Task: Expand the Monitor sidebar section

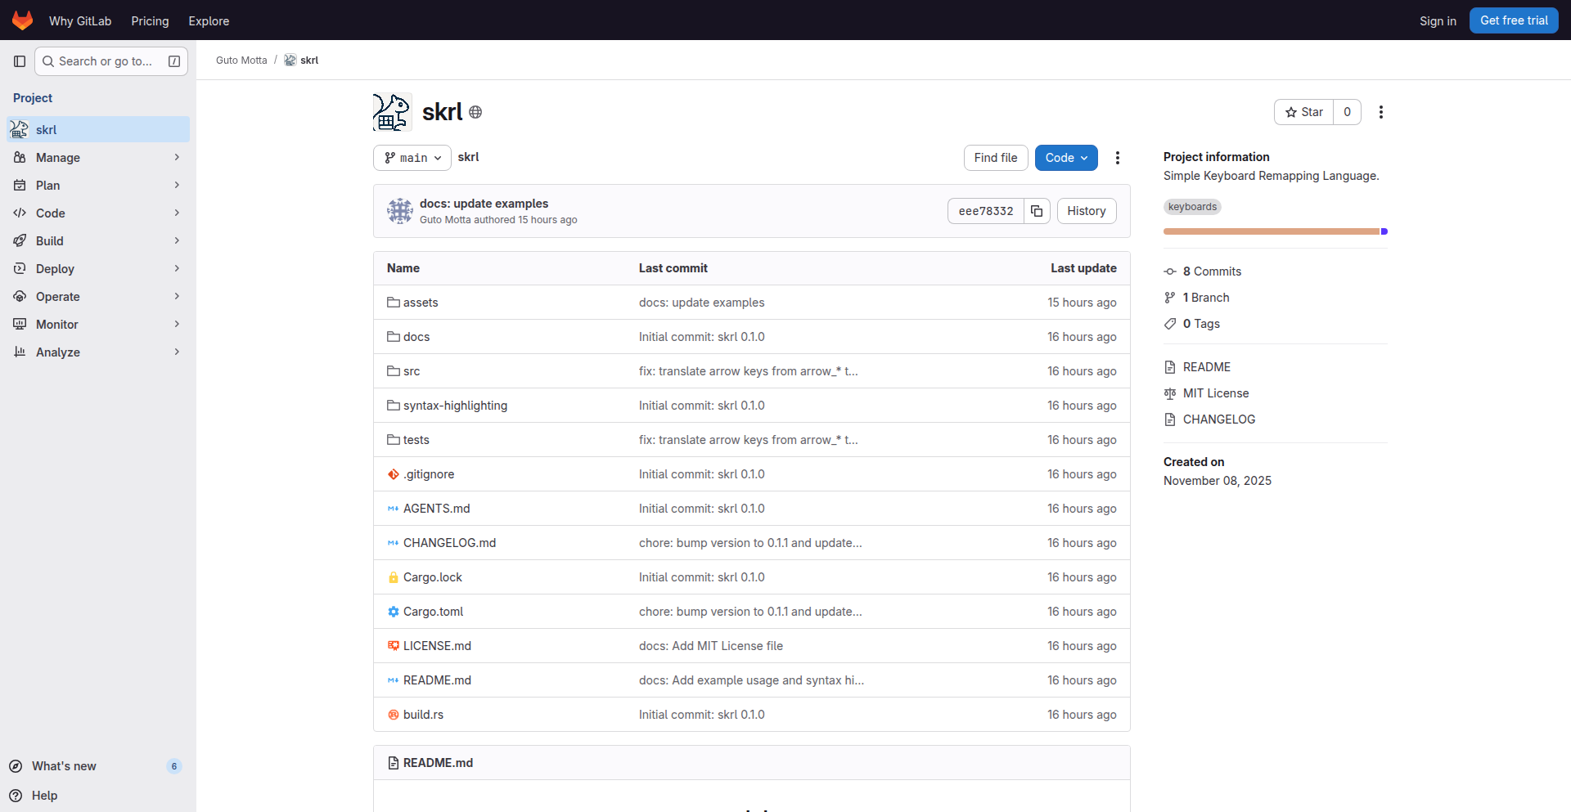Action: point(98,325)
